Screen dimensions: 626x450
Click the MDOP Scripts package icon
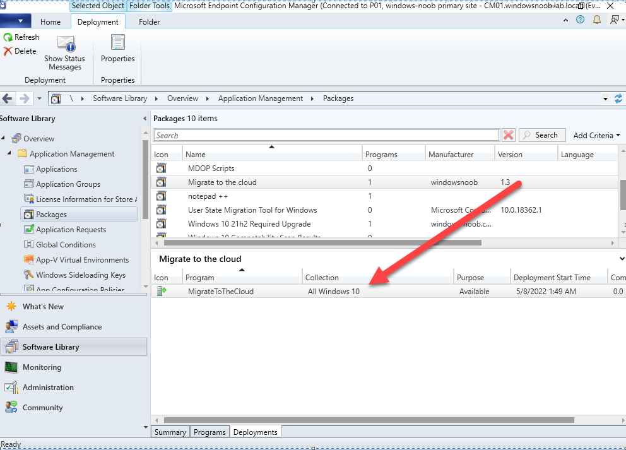161,169
